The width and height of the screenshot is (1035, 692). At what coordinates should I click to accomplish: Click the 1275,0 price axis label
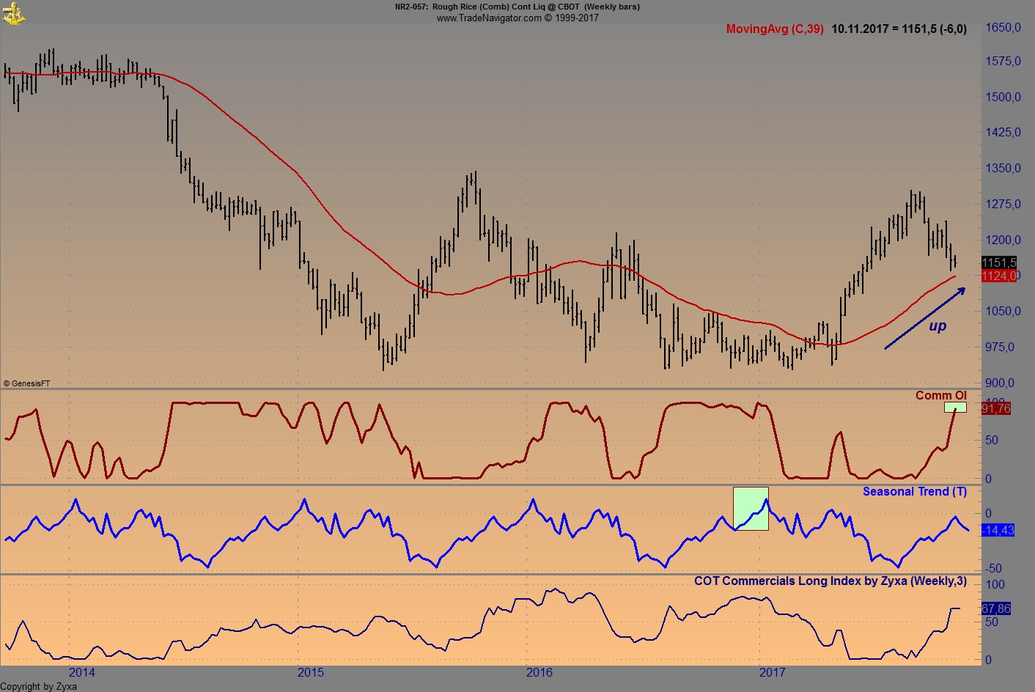click(x=1003, y=205)
